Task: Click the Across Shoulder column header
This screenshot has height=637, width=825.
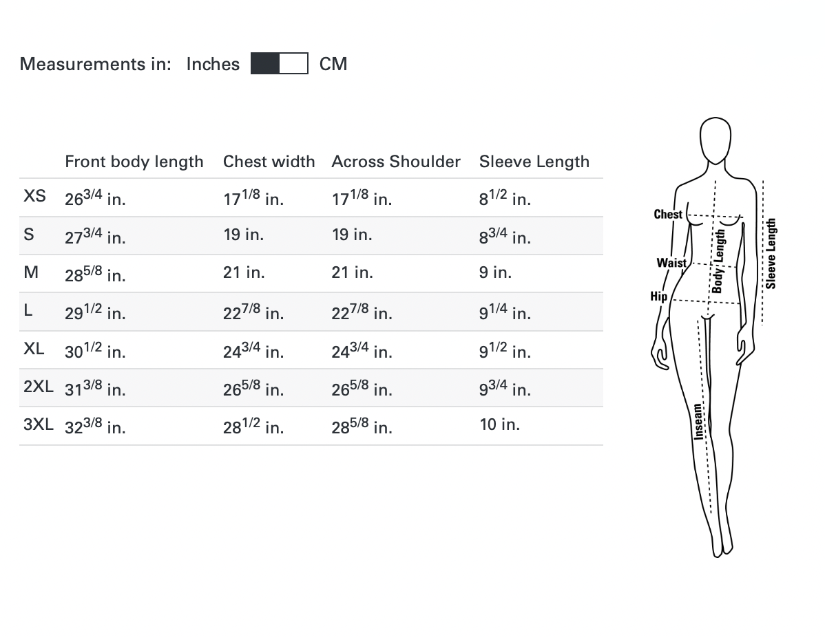Action: click(396, 162)
